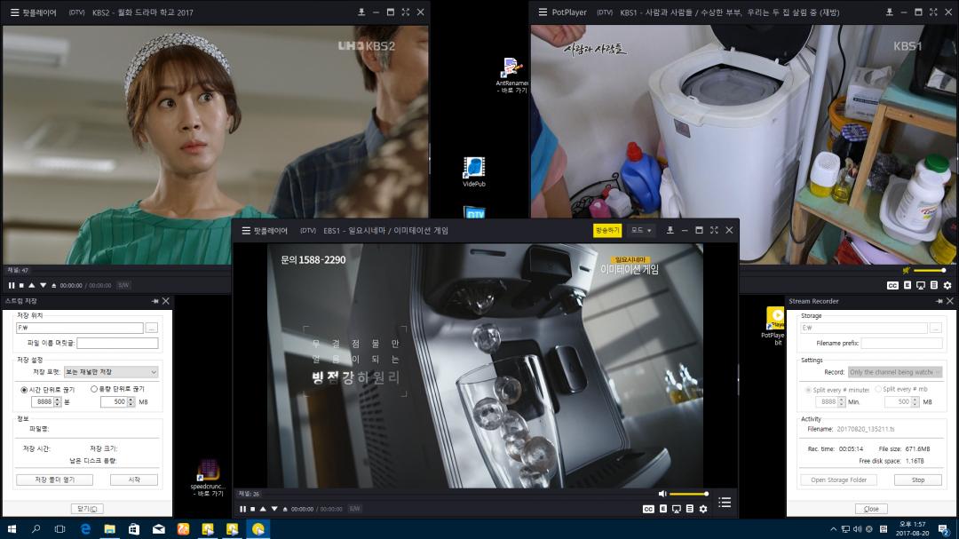Click the browse button next to 저장 위치 path
The width and height of the screenshot is (959, 539).
152,328
